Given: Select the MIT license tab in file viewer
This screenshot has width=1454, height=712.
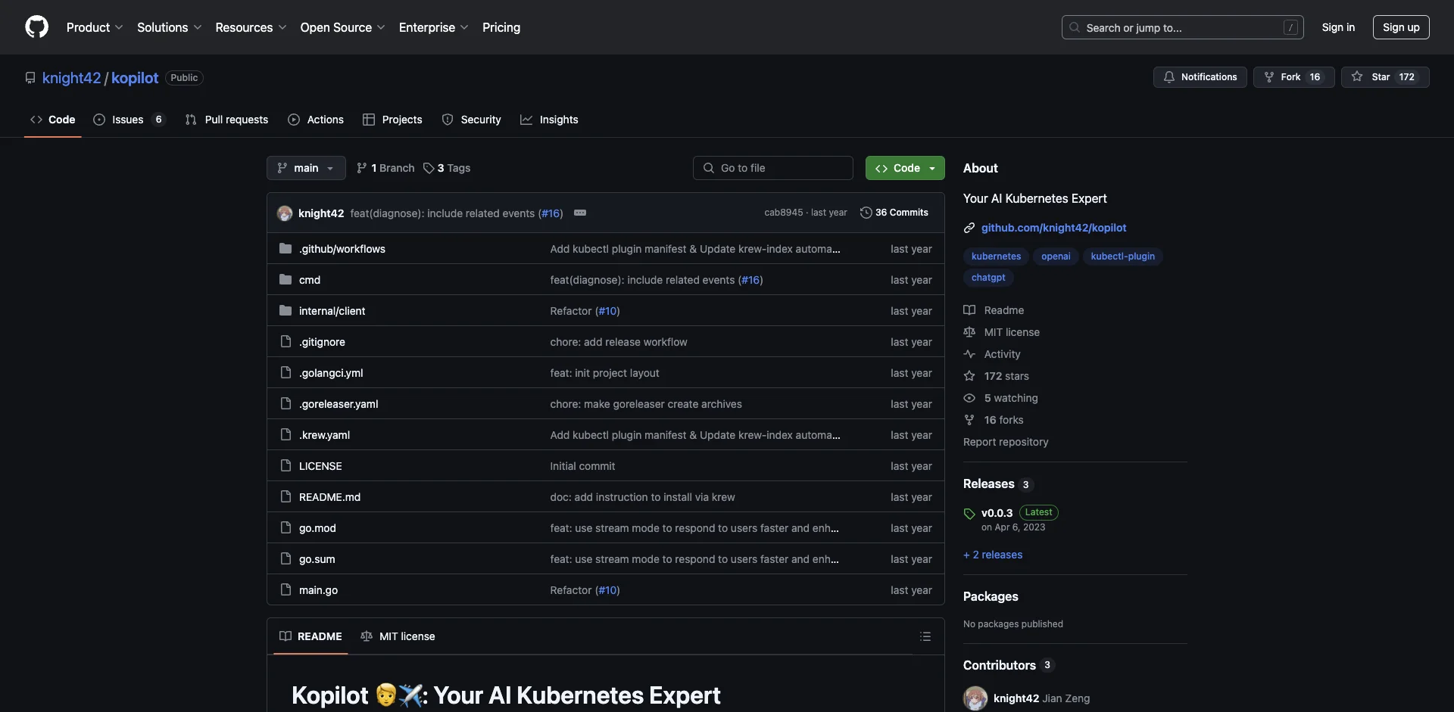Looking at the screenshot, I should [x=398, y=636].
